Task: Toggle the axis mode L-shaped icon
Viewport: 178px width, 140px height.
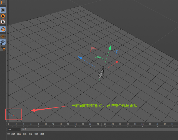Action: coord(3,3)
